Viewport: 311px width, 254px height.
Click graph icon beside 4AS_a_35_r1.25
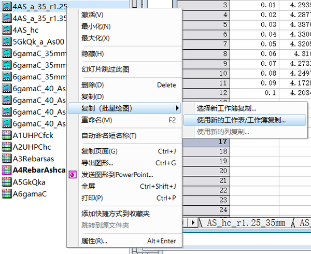6,6
